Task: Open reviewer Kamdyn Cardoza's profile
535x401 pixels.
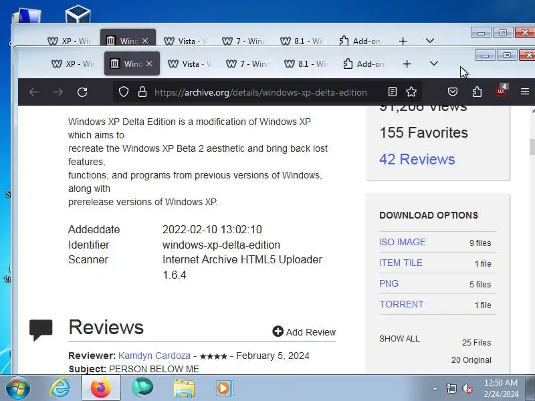Action: click(154, 356)
